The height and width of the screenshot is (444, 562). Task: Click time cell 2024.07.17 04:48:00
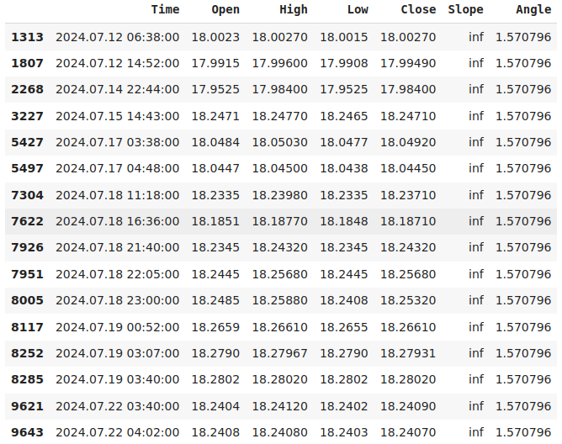[117, 168]
